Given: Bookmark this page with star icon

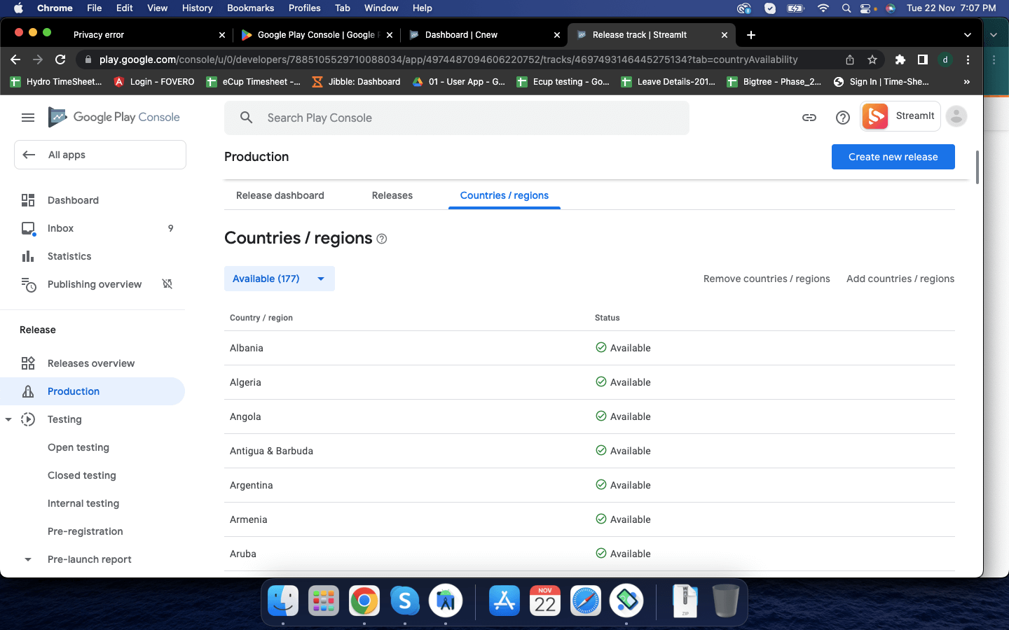Looking at the screenshot, I should [872, 59].
